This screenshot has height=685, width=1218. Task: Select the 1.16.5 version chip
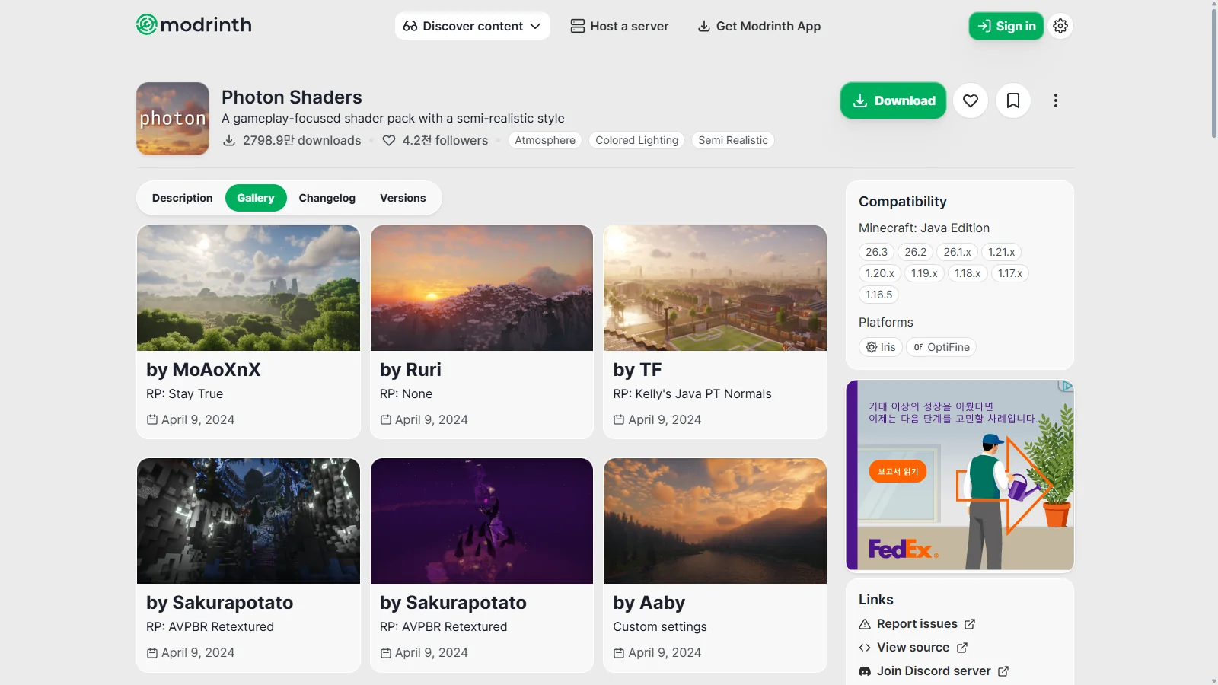coord(879,295)
